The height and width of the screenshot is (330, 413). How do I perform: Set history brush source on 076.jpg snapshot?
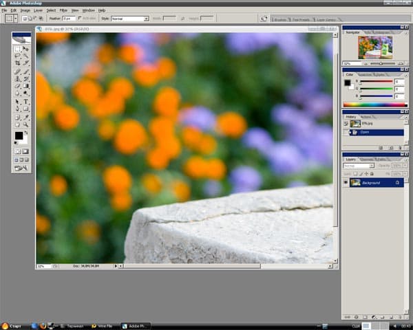(346, 124)
